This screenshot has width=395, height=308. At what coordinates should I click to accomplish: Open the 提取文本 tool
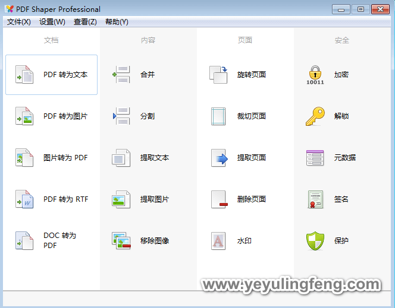pos(148,157)
